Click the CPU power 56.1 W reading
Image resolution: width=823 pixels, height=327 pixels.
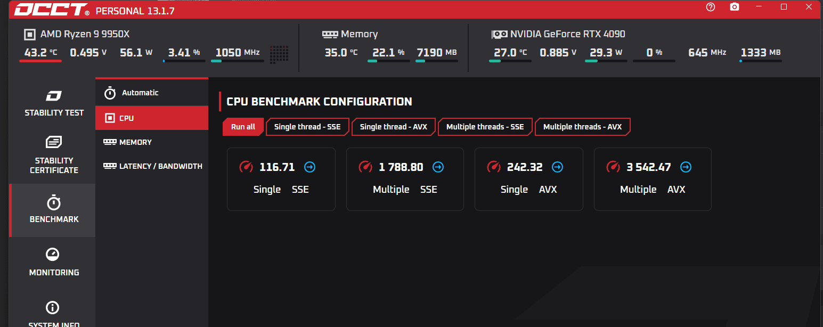(x=136, y=53)
